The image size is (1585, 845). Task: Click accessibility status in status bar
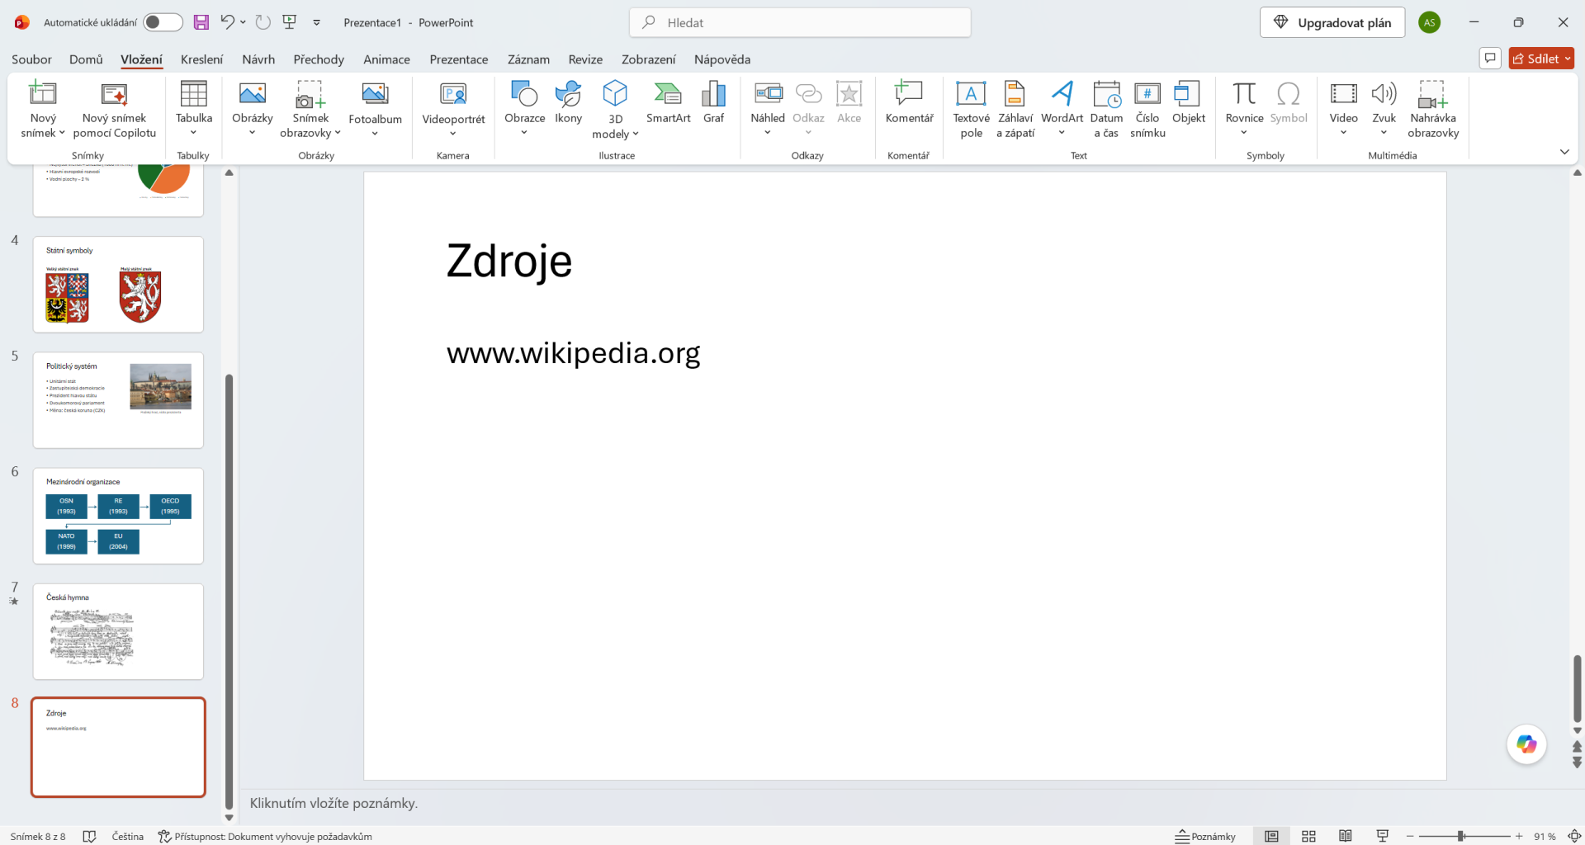(265, 836)
